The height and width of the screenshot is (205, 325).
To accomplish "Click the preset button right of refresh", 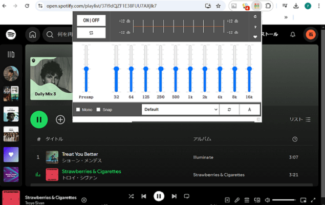I will (250, 109).
